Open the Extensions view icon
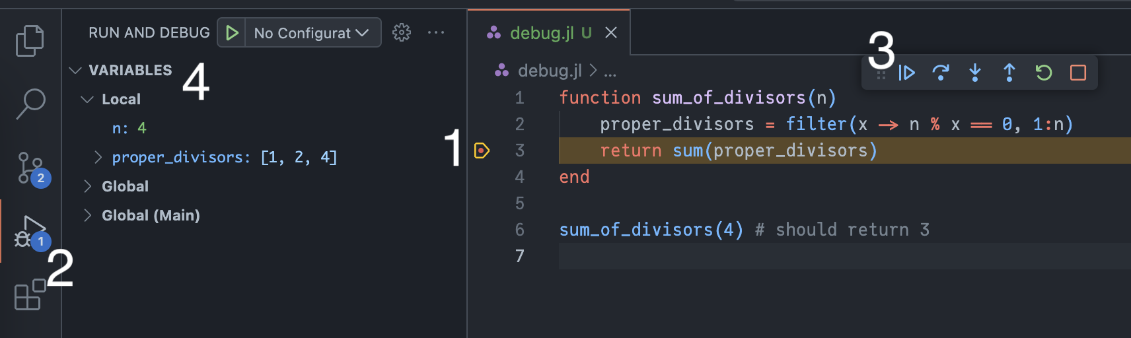Viewport: 1131px width, 338px height. (x=30, y=294)
